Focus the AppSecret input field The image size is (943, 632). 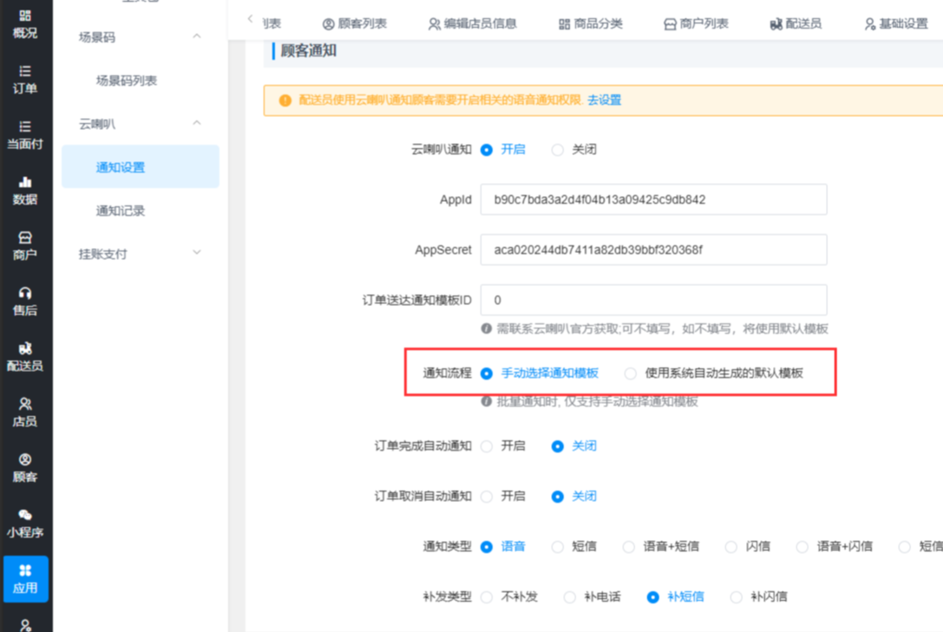[x=654, y=250]
